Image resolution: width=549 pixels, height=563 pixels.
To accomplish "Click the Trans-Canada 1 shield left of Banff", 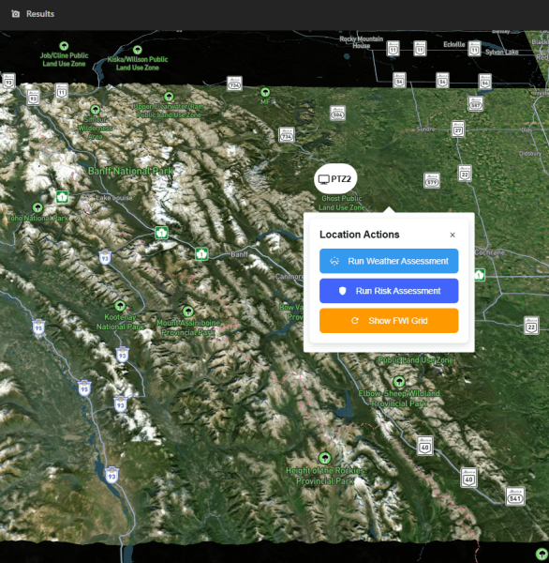I will pos(201,254).
